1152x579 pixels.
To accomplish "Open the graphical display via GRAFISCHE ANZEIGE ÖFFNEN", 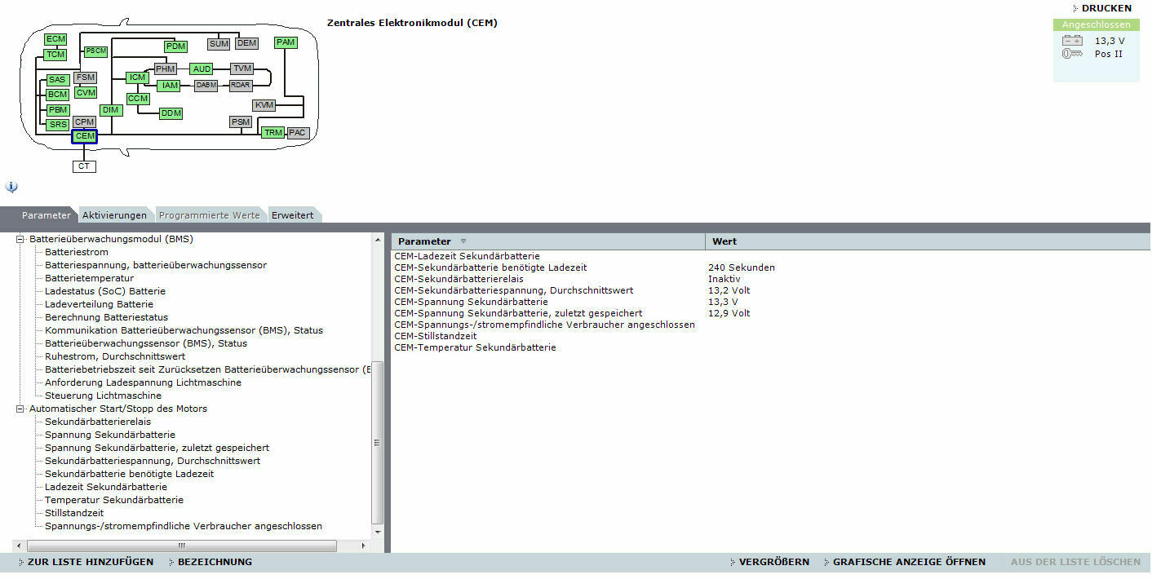I will point(908,562).
